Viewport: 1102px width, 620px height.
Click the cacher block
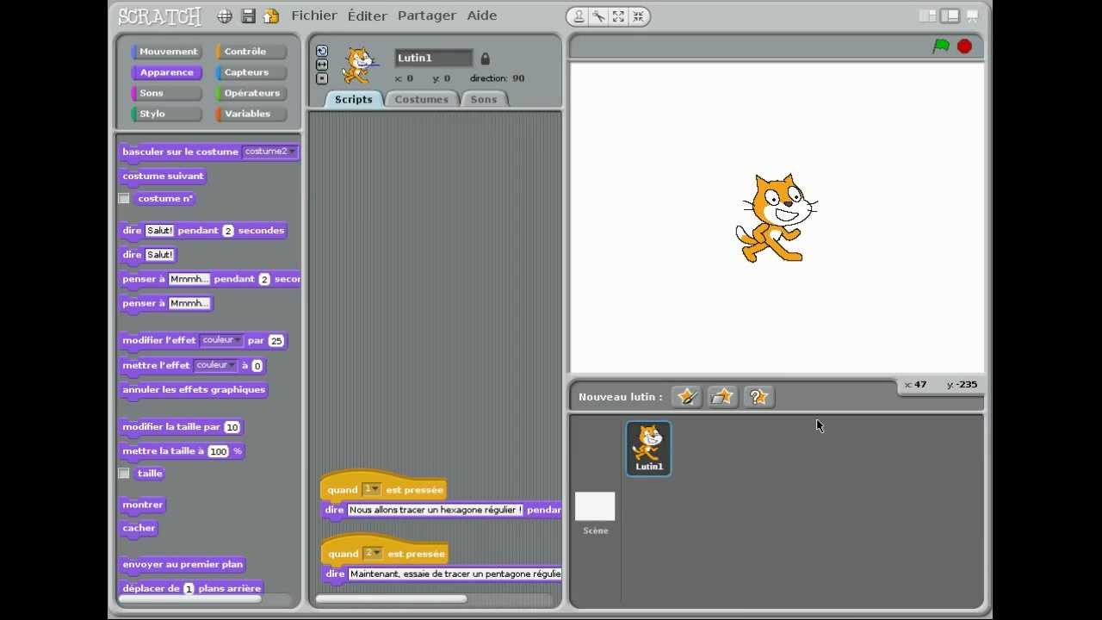139,529
